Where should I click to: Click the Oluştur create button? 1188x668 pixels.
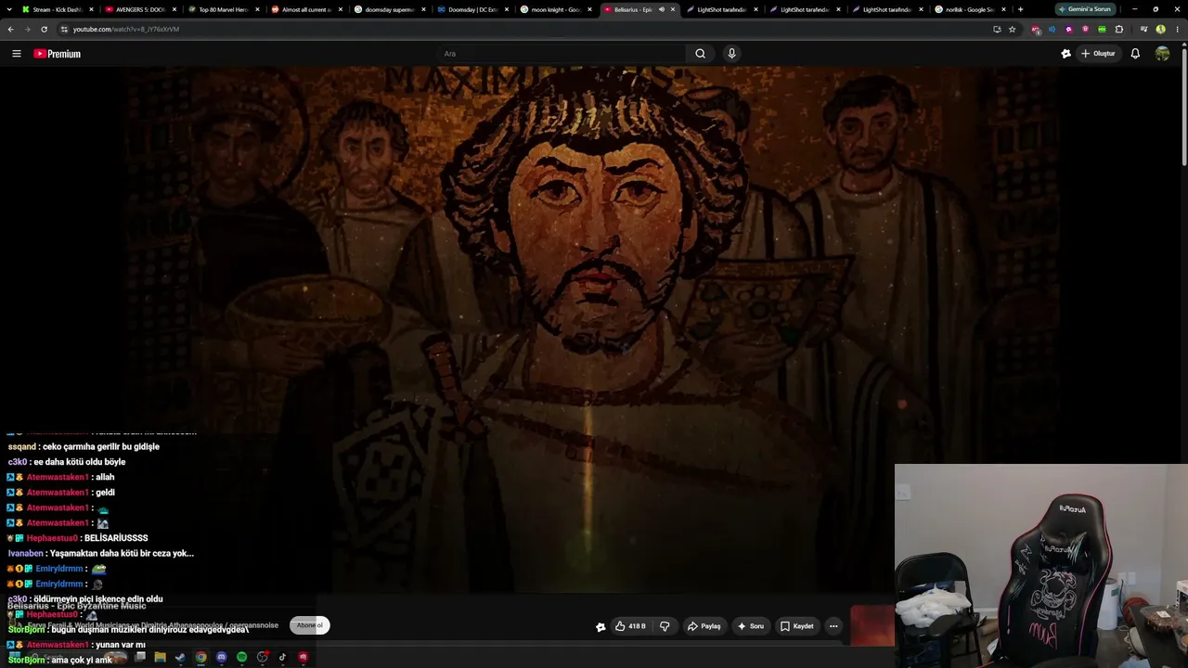click(x=1098, y=54)
